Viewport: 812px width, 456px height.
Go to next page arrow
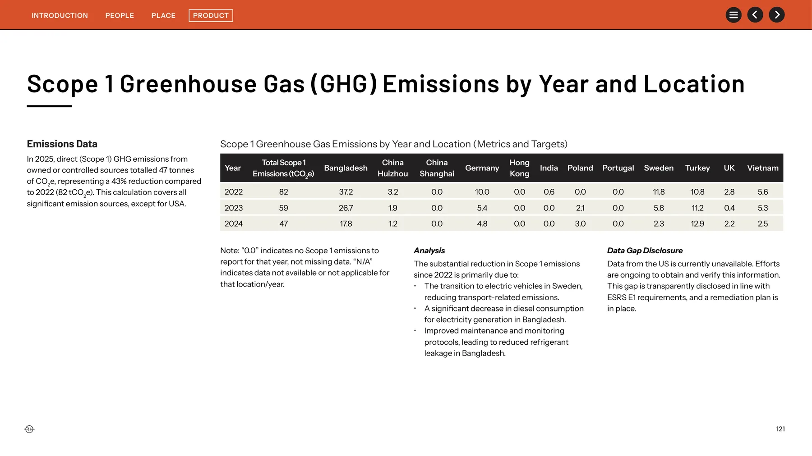pyautogui.click(x=777, y=15)
